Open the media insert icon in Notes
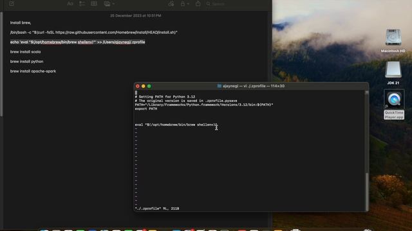The width and height of the screenshot is (412, 231). pos(107,4)
